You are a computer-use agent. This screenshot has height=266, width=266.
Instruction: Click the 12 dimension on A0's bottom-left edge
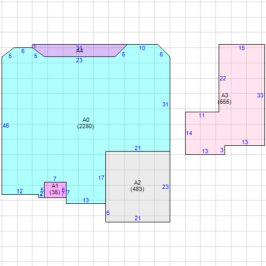(x=20, y=191)
